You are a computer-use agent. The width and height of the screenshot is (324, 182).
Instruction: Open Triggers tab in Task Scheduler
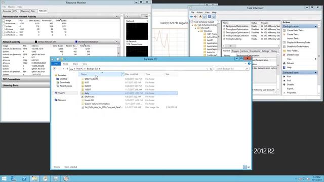[235, 51]
